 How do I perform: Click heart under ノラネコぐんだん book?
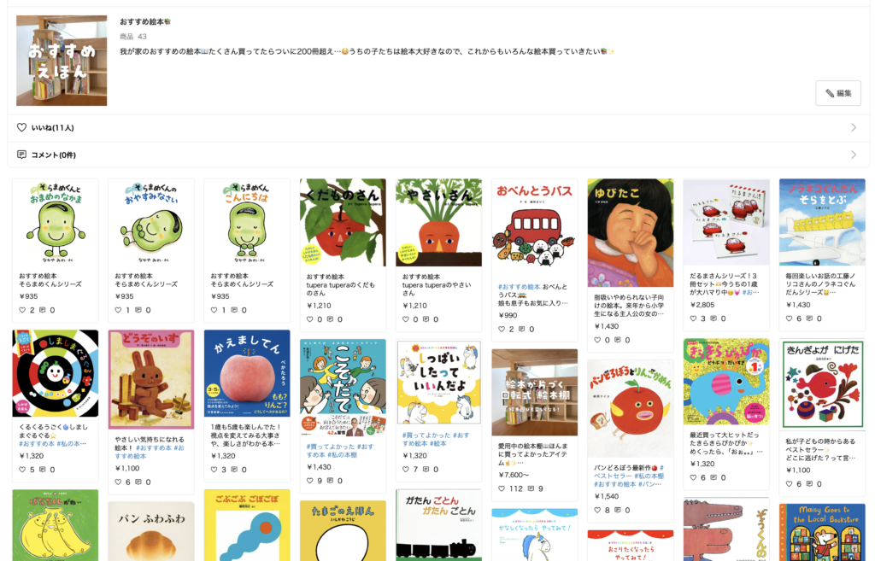(790, 318)
